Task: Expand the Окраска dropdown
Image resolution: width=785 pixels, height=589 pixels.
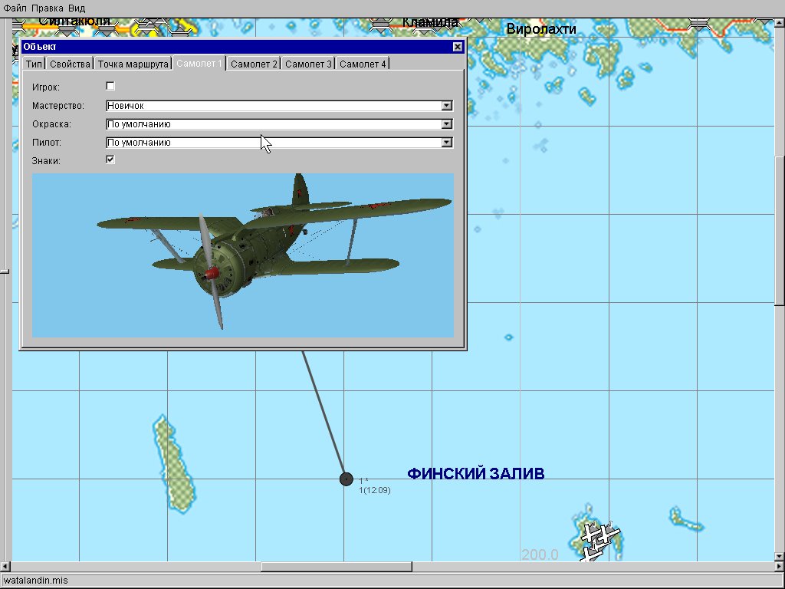Action: pyautogui.click(x=447, y=124)
